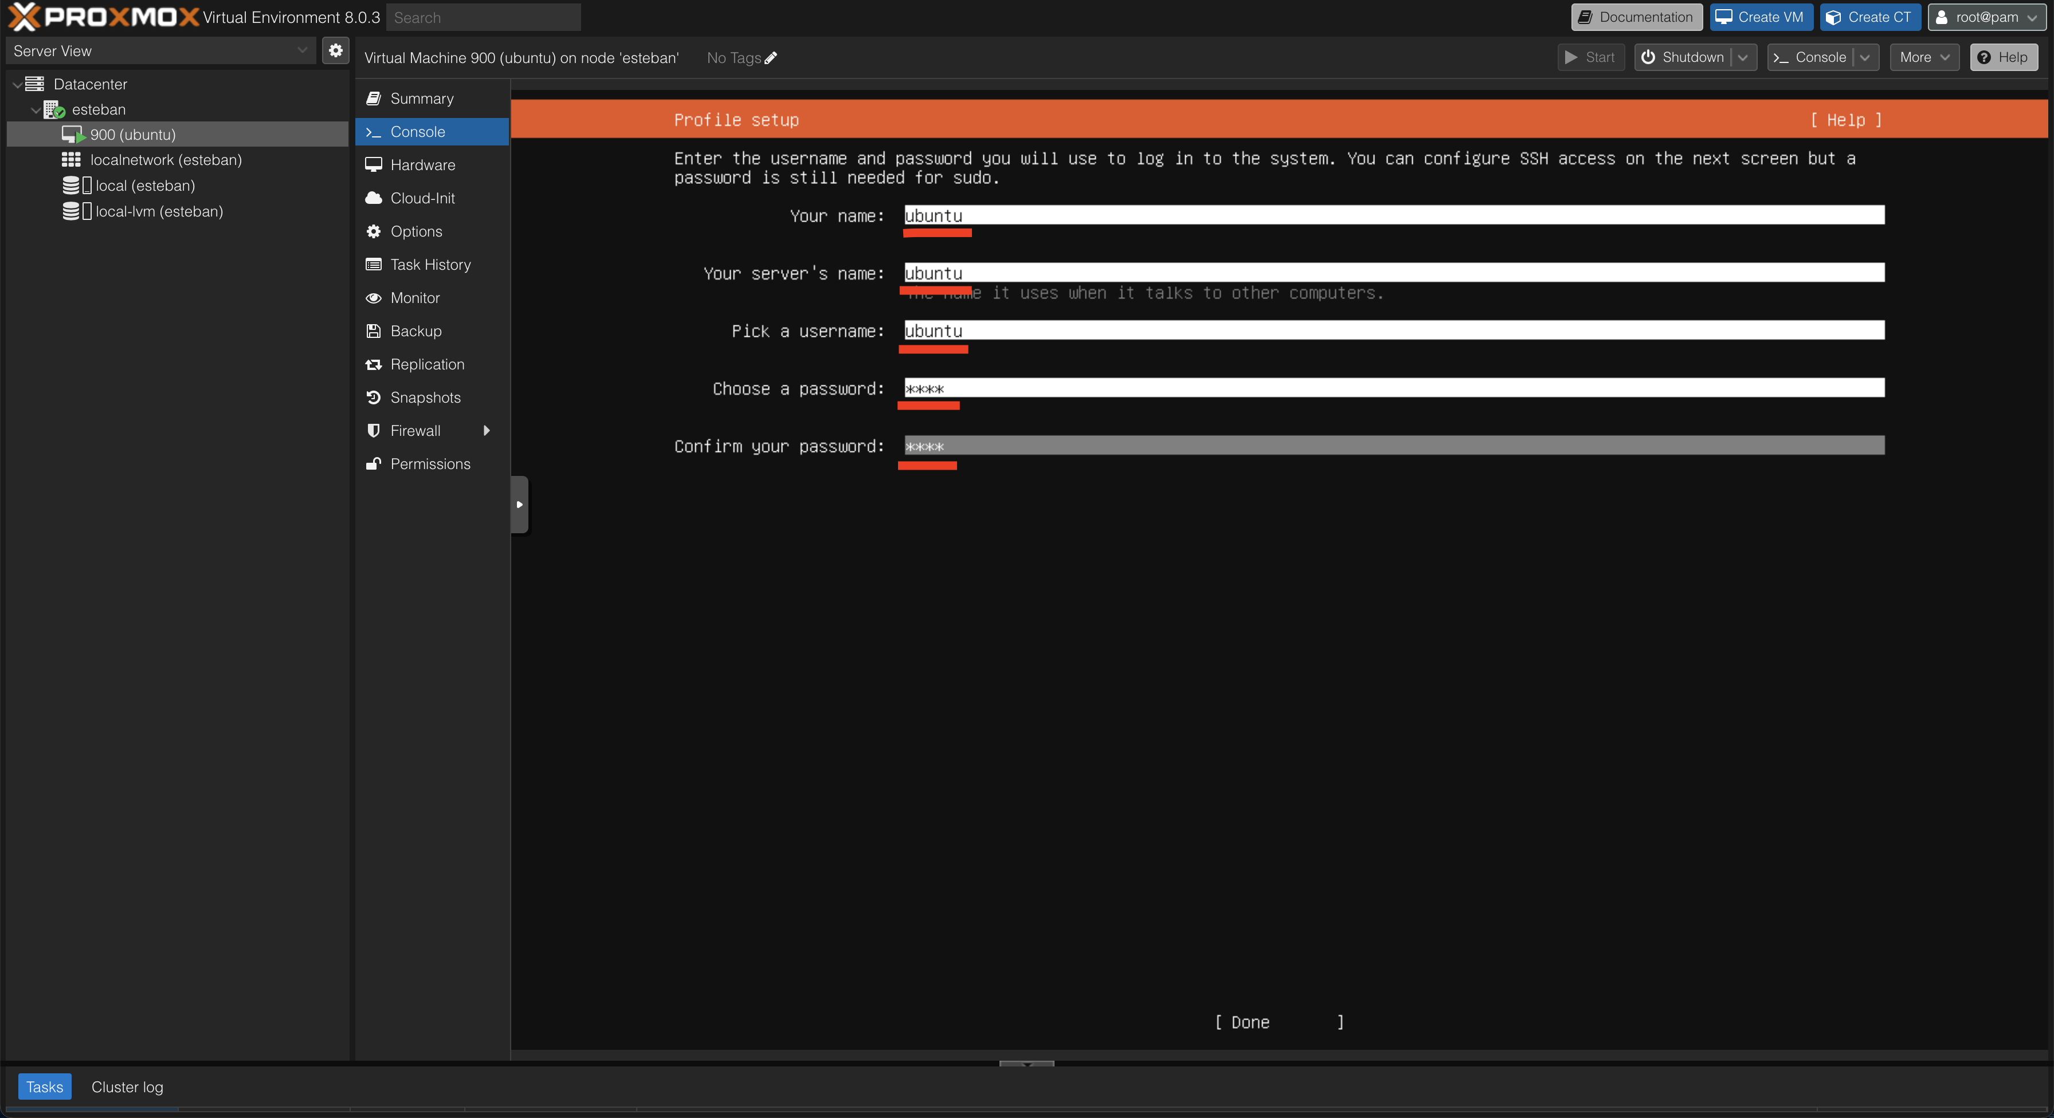Select Done in the installer console
This screenshot has height=1118, width=2054.
point(1279,1022)
